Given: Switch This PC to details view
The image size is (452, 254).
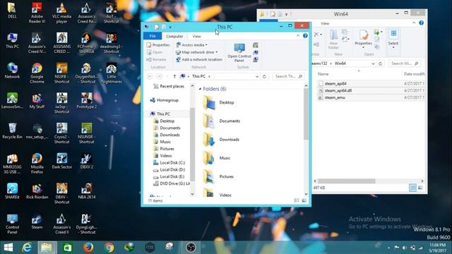Looking at the screenshot, I should coord(297,200).
